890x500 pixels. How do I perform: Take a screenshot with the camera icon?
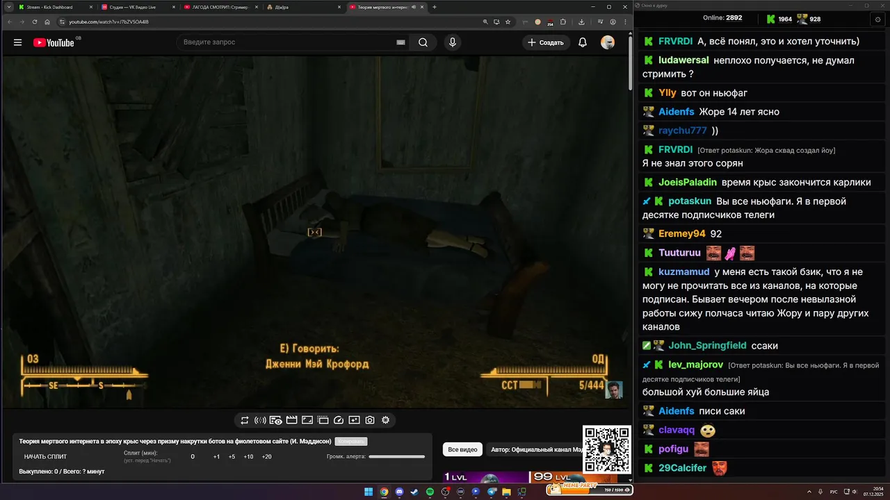370,420
